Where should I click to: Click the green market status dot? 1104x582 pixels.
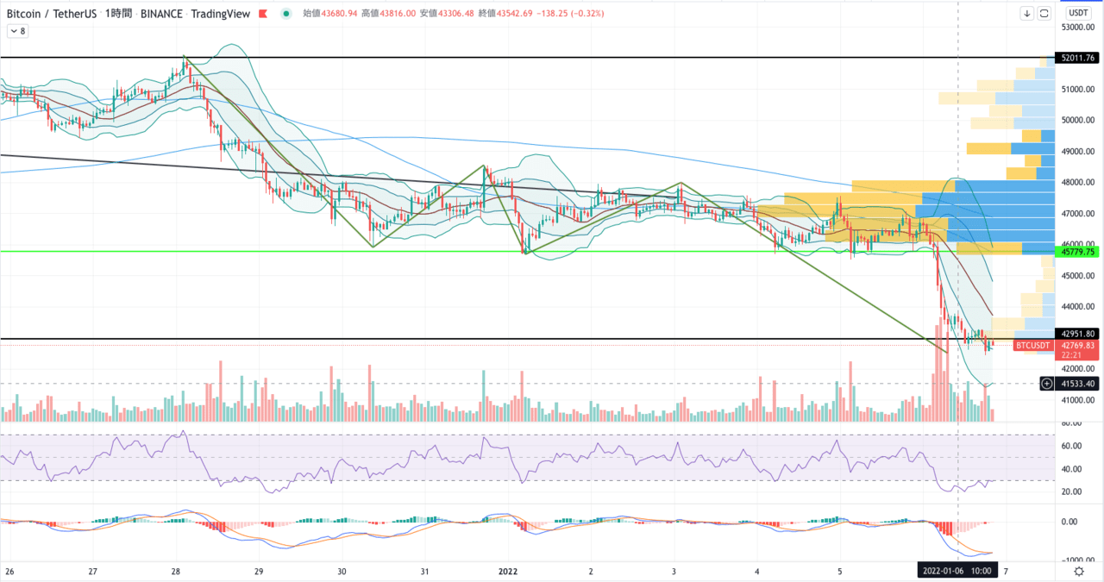285,14
